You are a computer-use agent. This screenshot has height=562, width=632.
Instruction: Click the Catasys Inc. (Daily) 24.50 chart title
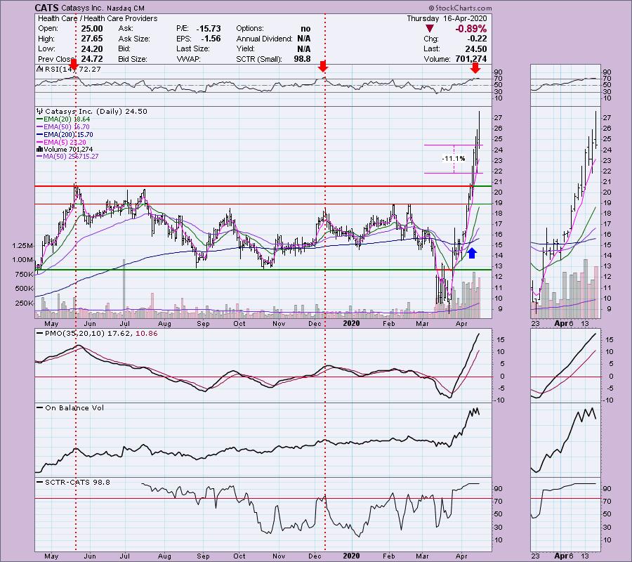click(x=96, y=111)
